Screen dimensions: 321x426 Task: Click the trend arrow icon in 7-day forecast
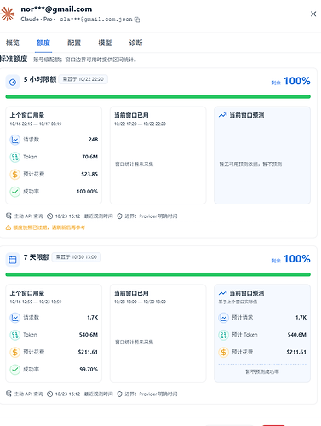[x=222, y=293]
